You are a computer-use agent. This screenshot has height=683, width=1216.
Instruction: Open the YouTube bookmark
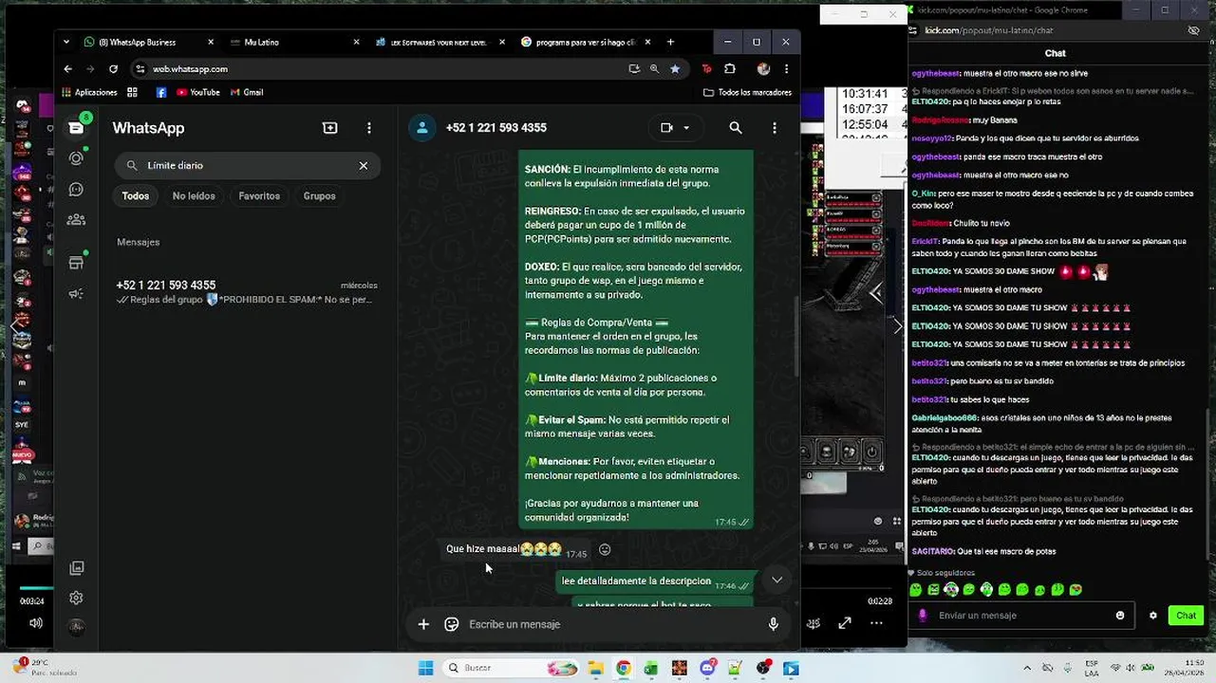198,92
